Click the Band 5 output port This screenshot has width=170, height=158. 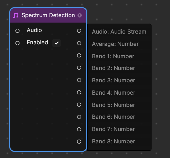pos(79,105)
